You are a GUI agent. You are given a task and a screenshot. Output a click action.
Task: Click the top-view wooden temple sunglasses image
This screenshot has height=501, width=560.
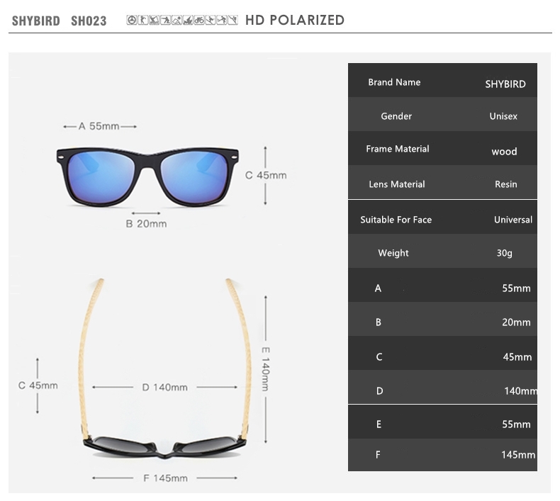pos(165,368)
